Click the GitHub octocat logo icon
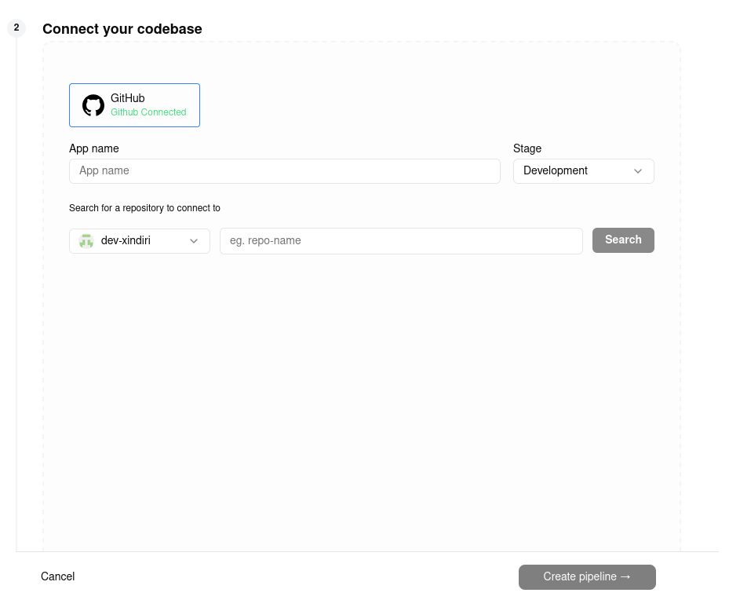Image resolution: width=729 pixels, height=600 pixels. coord(93,105)
